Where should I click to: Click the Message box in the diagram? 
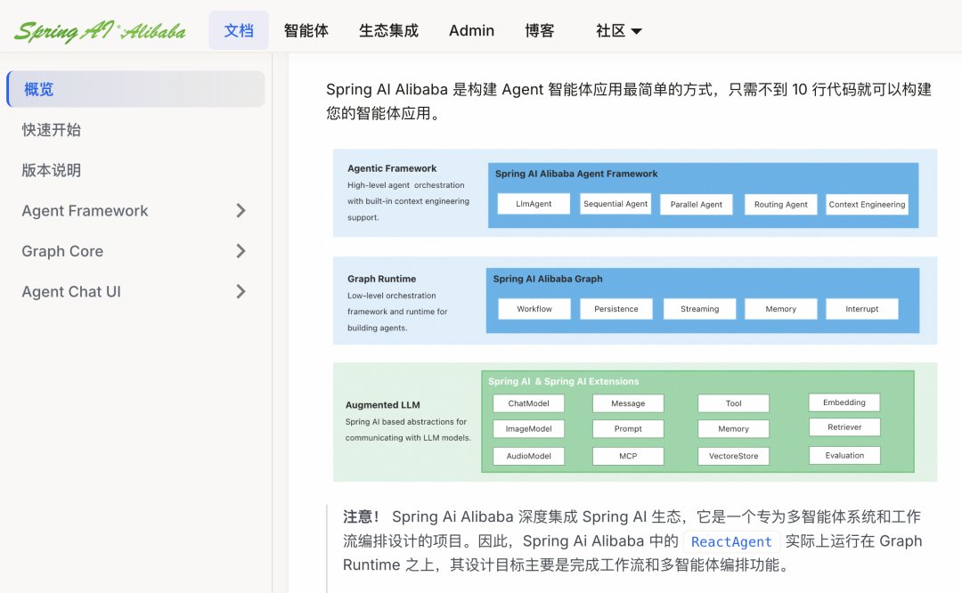point(628,402)
